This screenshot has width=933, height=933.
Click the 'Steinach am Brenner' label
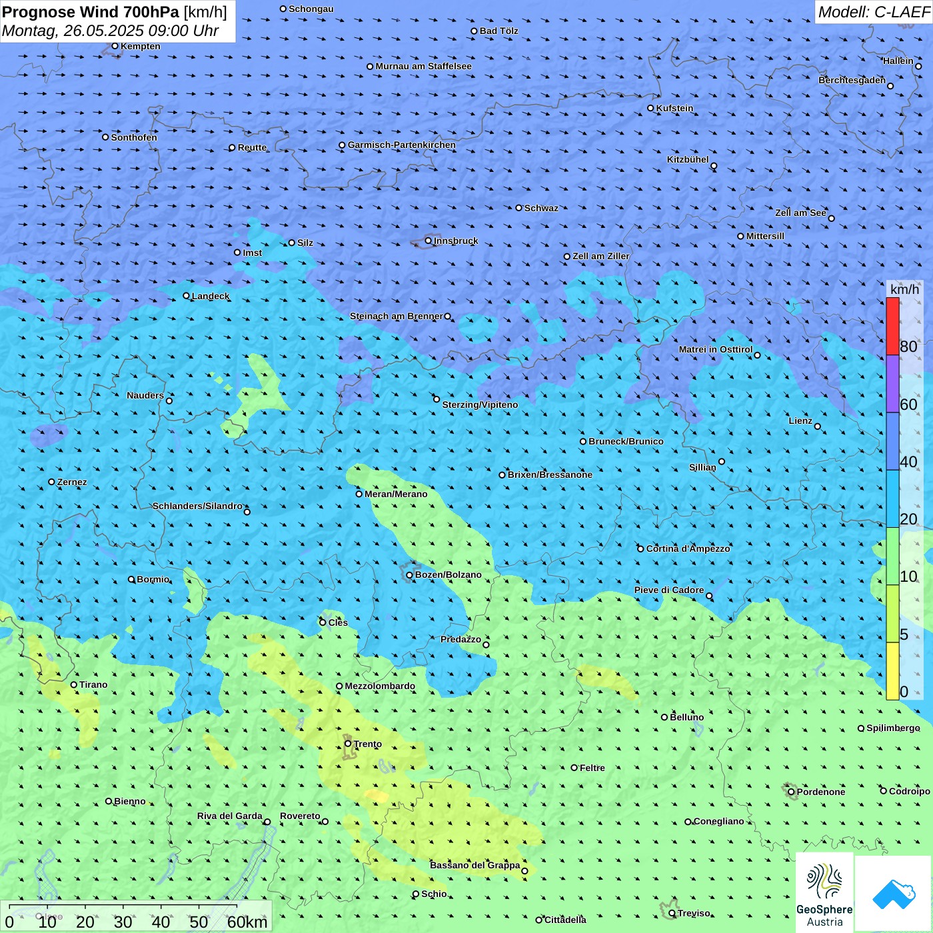click(397, 316)
